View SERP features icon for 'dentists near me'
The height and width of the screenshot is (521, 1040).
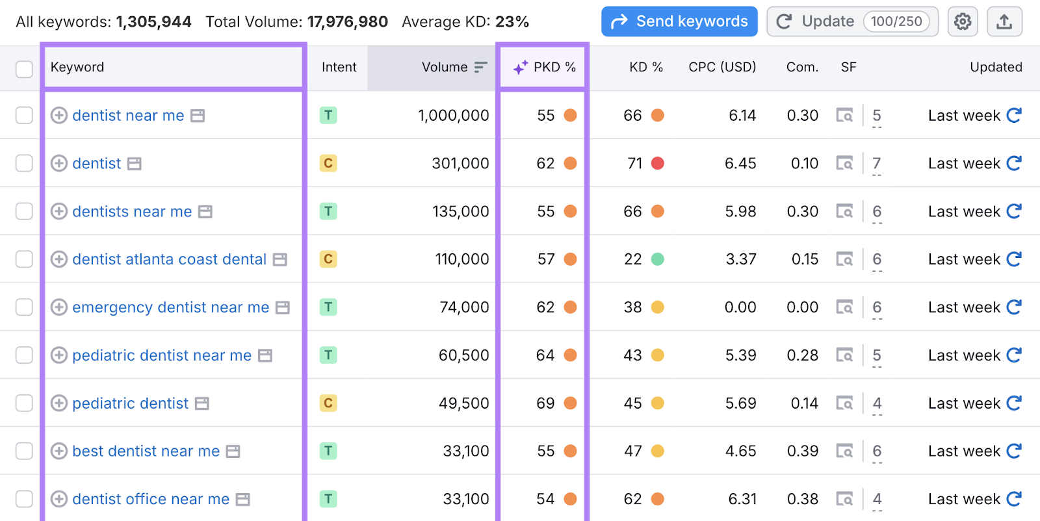tap(844, 212)
